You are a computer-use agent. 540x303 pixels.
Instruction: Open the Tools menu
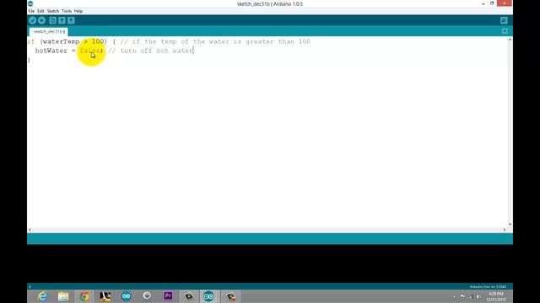click(x=67, y=11)
